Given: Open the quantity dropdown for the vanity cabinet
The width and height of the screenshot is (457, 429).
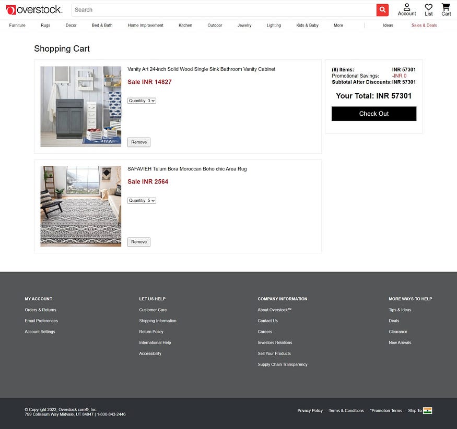Looking at the screenshot, I should pos(141,100).
